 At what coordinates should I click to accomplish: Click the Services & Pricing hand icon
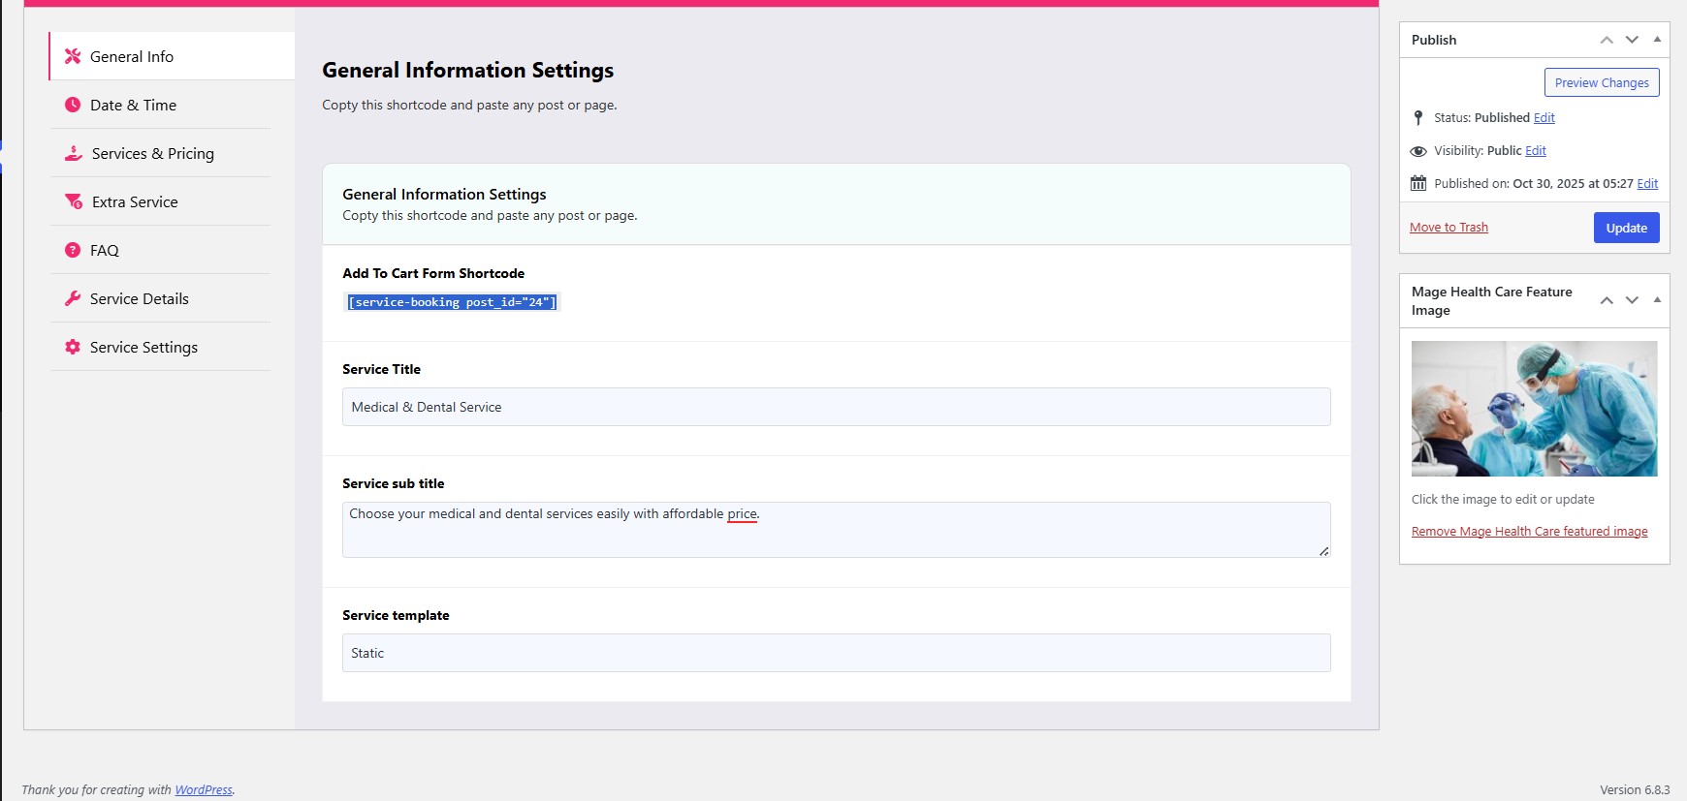[x=74, y=153]
